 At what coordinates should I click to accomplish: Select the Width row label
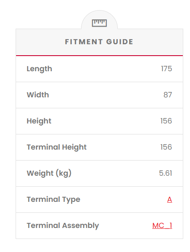38,95
